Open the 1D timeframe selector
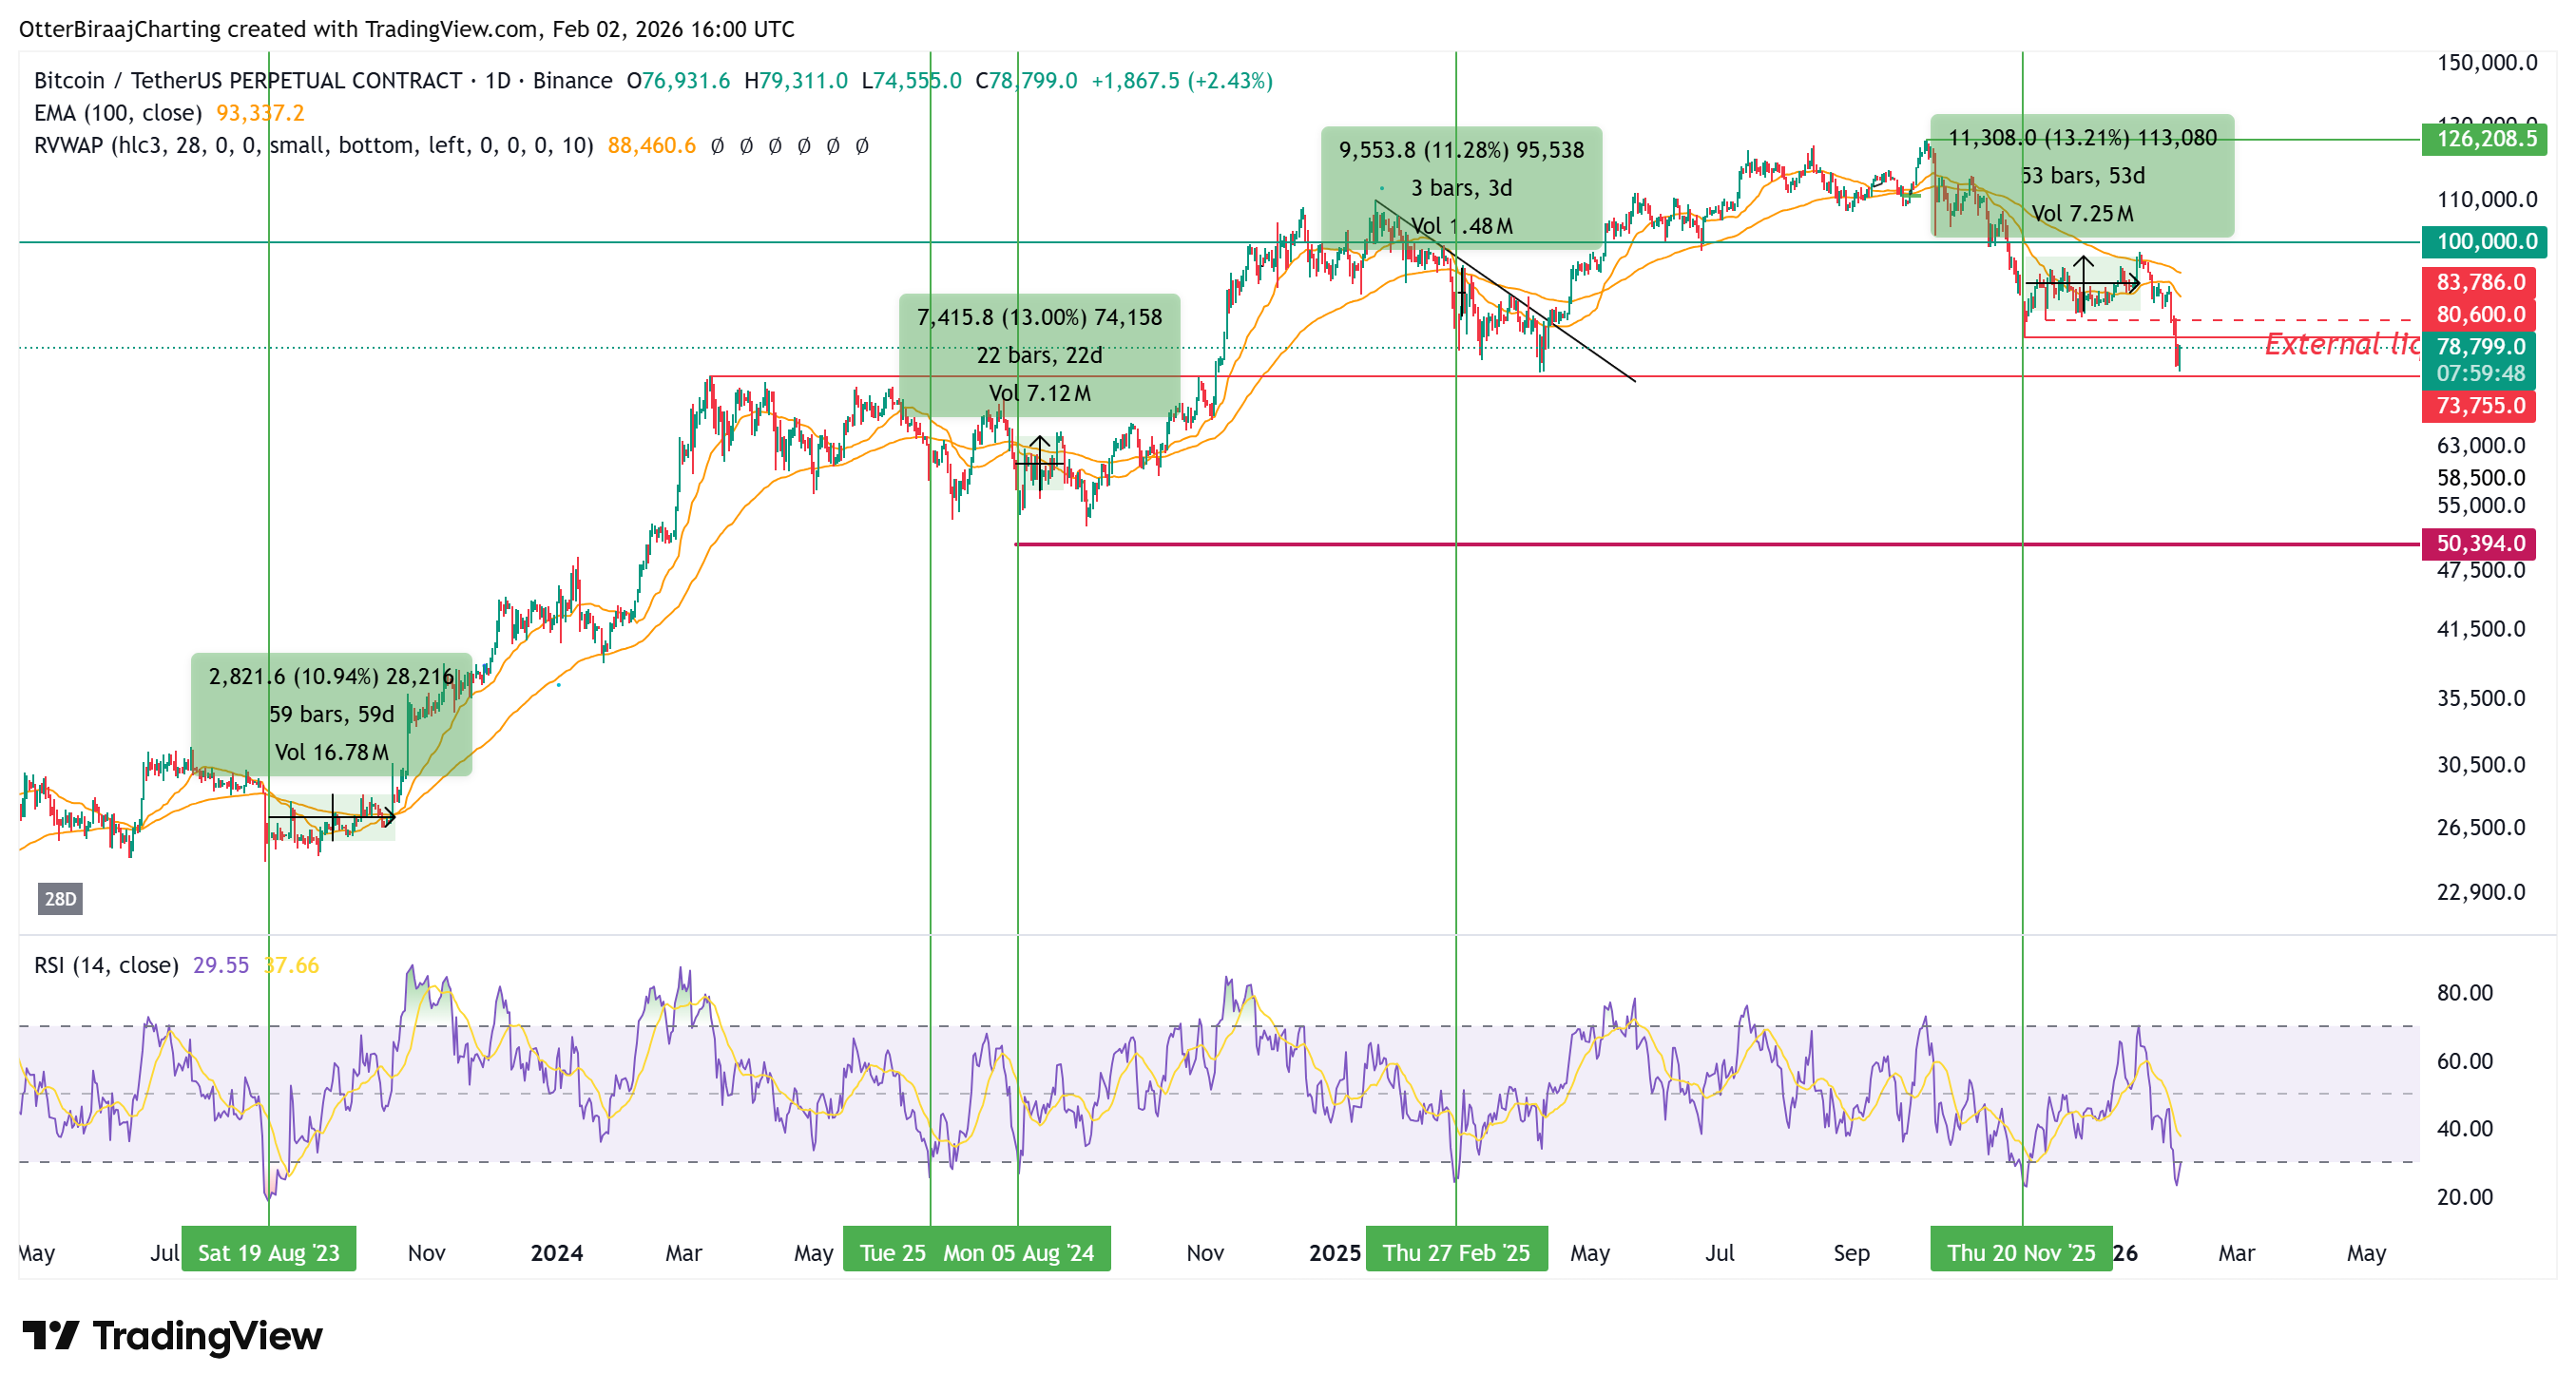The image size is (2576, 1393). 496,81
